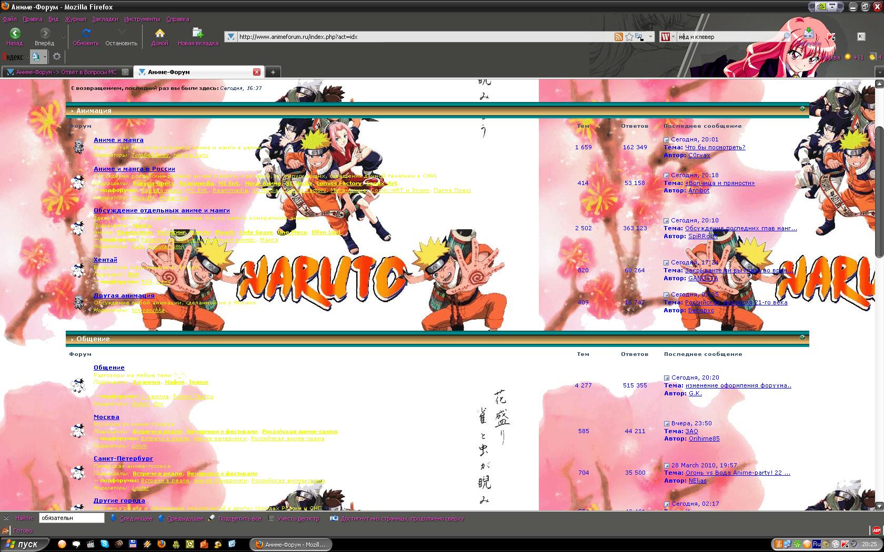Click the Yandex translate tool icon
The height and width of the screenshot is (552, 884).
[x=36, y=56]
